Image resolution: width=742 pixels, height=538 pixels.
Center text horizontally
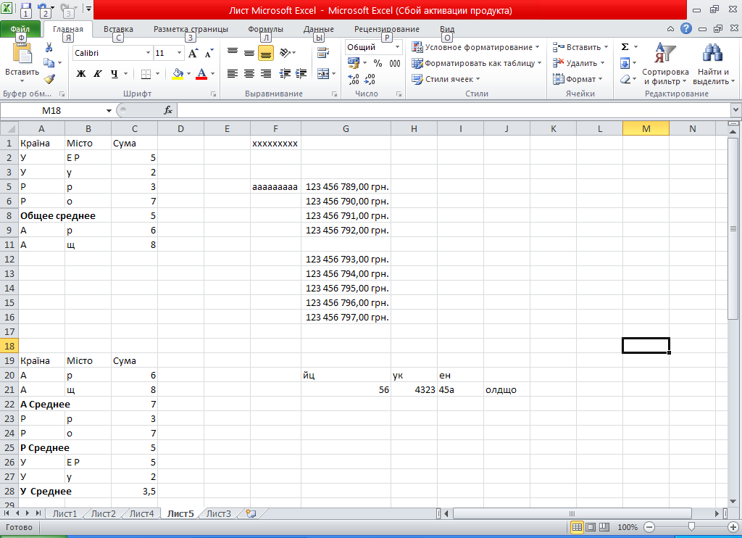tap(249, 73)
